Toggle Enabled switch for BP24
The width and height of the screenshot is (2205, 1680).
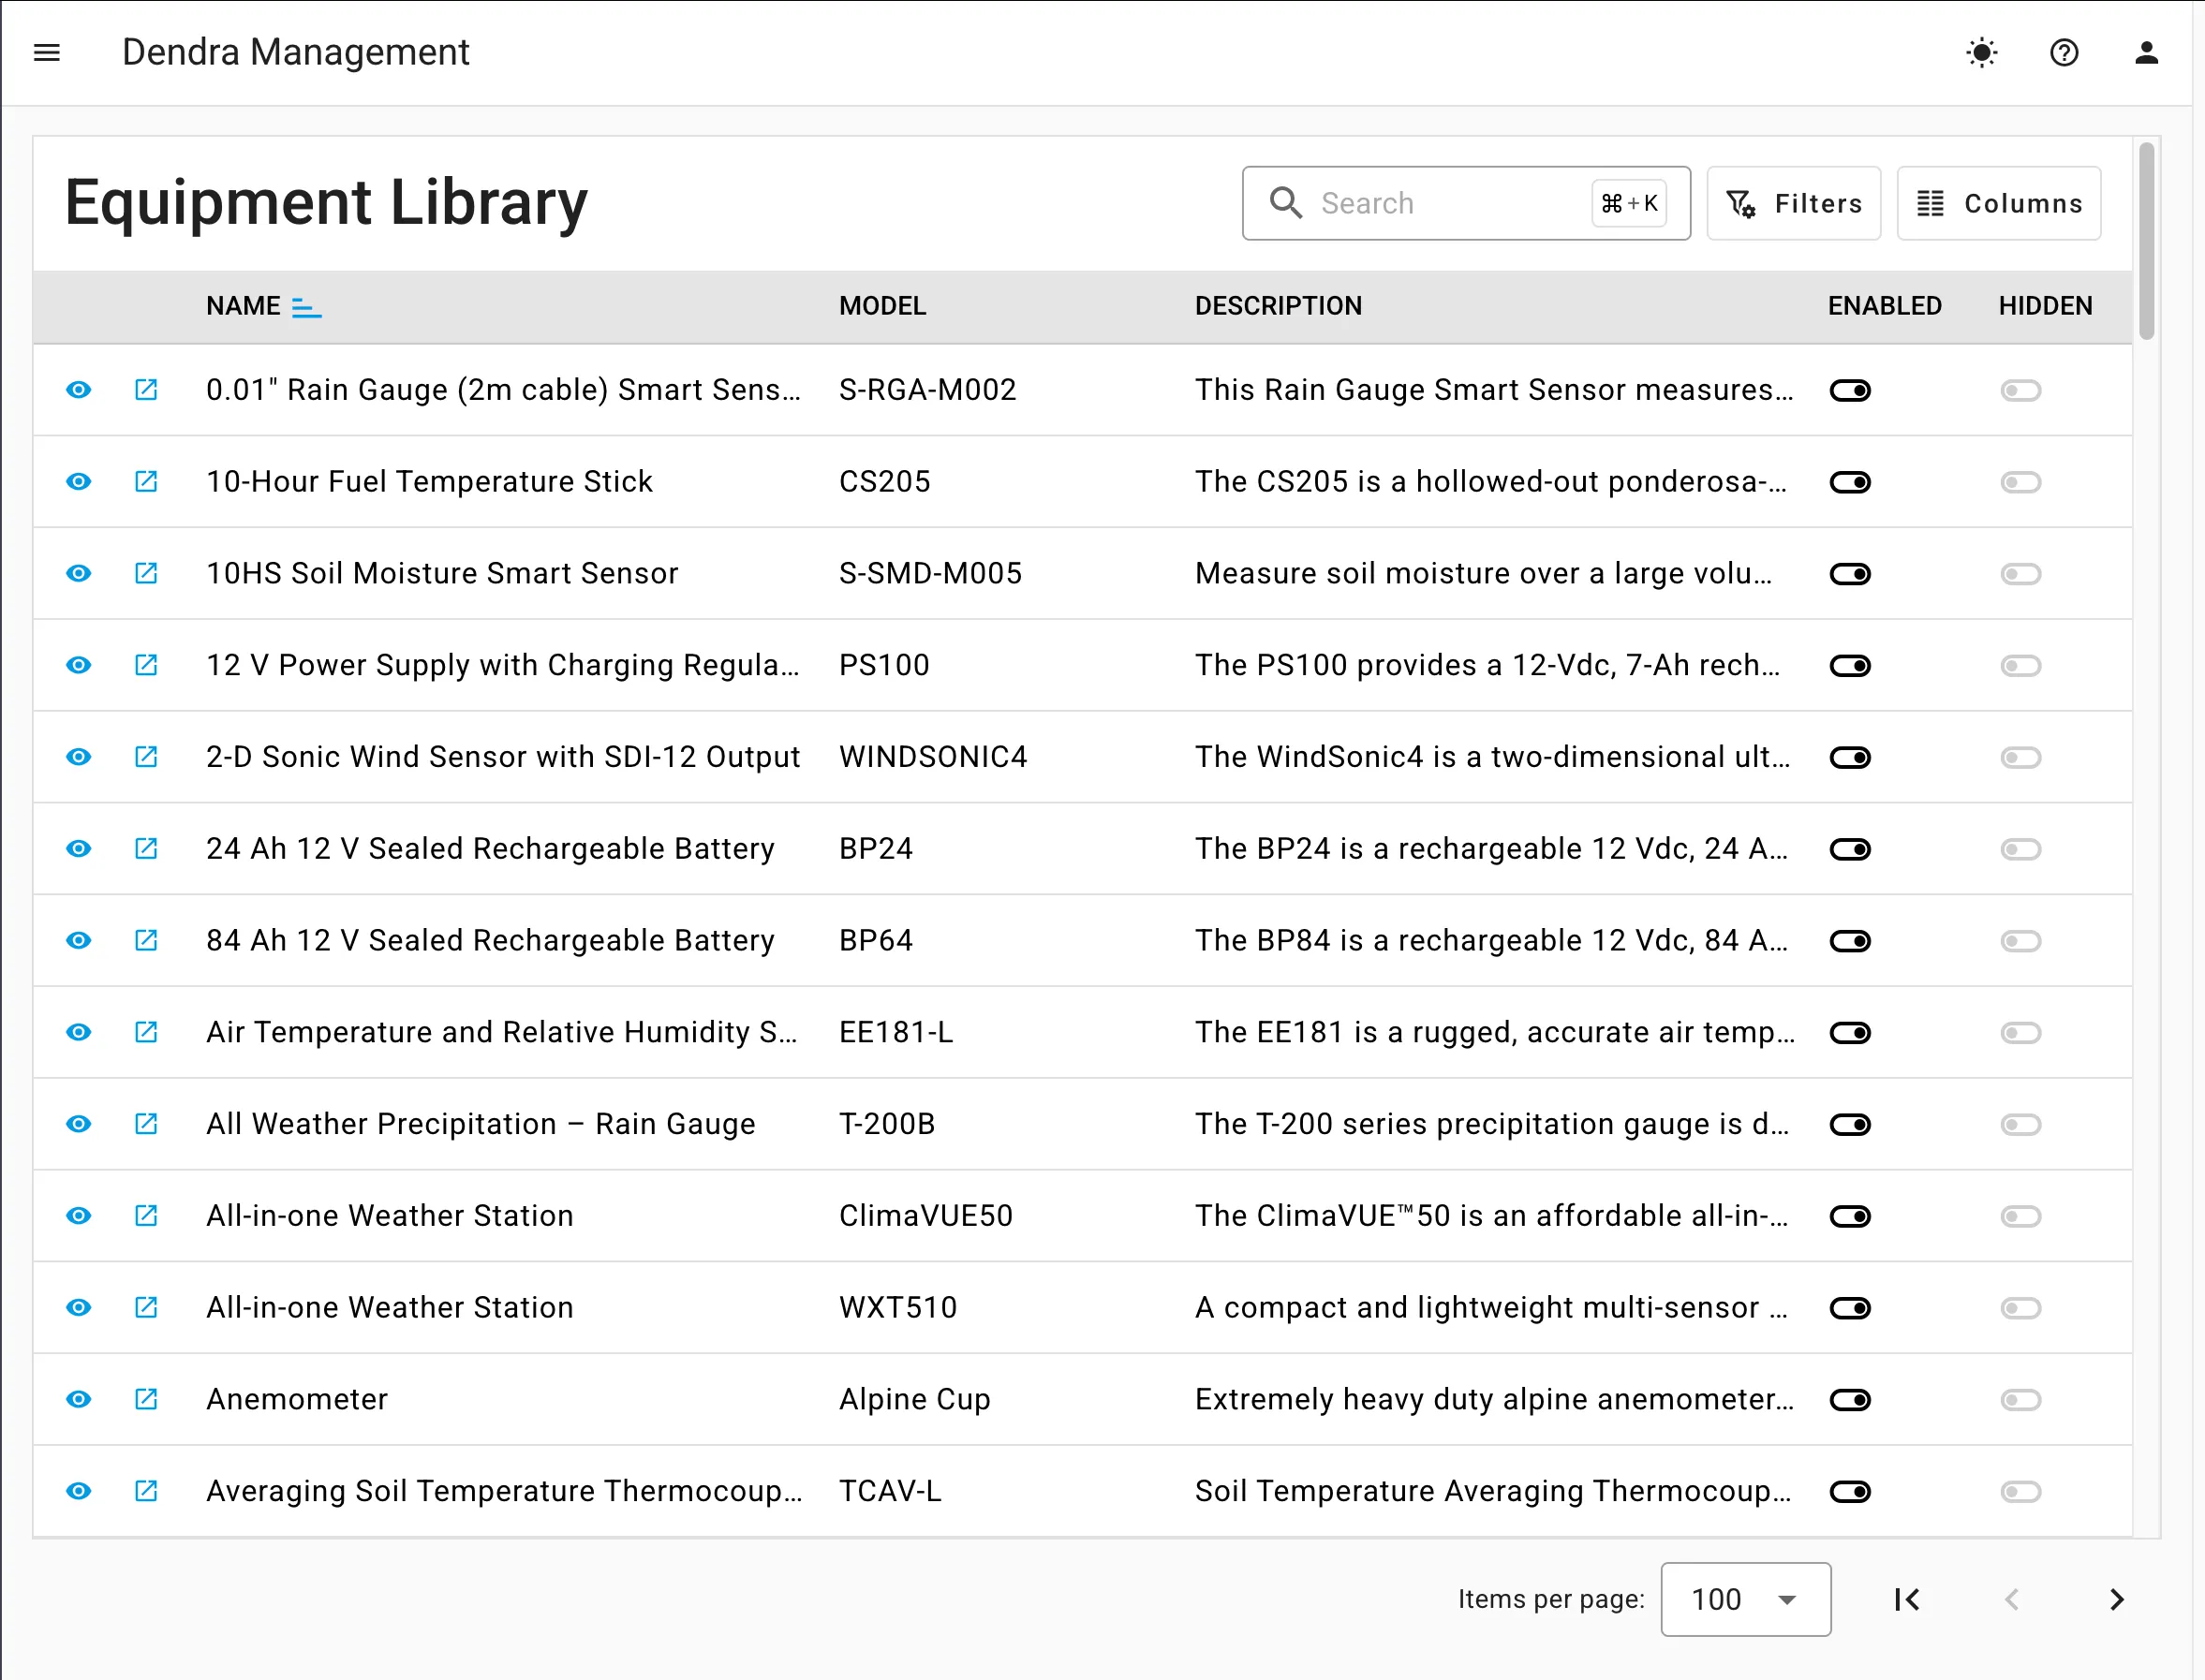(x=1850, y=849)
